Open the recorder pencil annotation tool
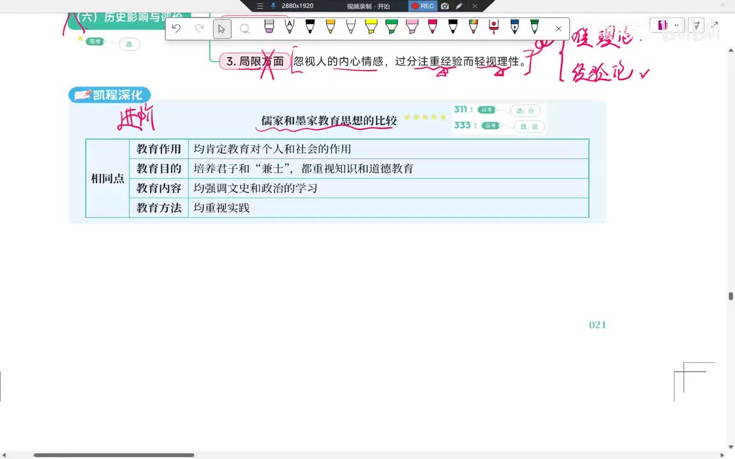The width and height of the screenshot is (735, 459). pos(459,6)
